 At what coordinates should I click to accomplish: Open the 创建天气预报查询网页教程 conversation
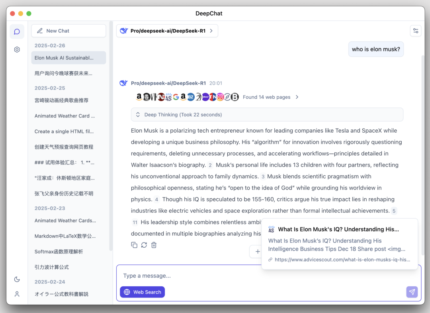[68, 147]
